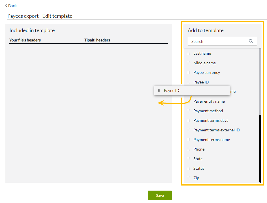The height and width of the screenshot is (203, 267).
Task: Click the Tipalti headers column heading
Action: [x=97, y=40]
